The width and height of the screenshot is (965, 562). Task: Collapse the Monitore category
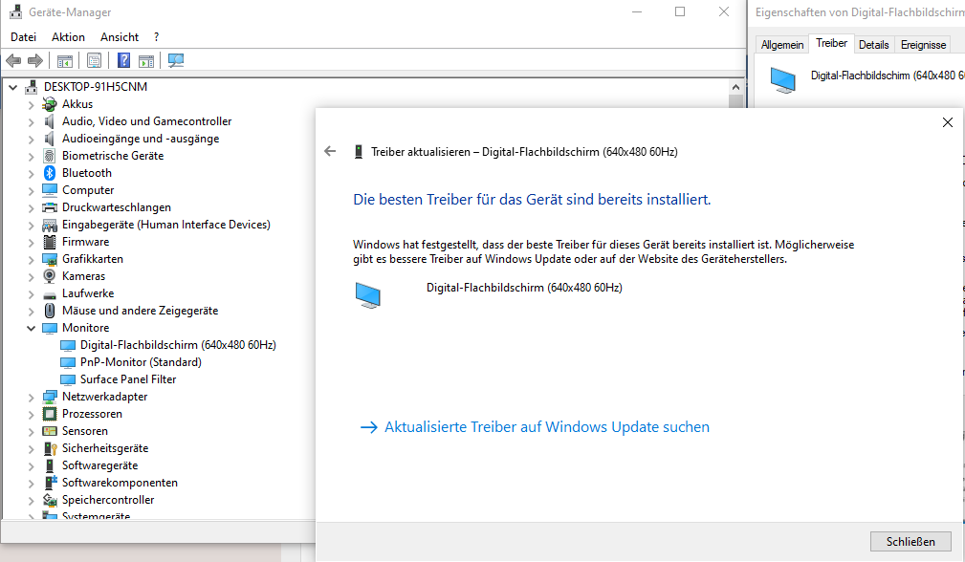pyautogui.click(x=32, y=329)
